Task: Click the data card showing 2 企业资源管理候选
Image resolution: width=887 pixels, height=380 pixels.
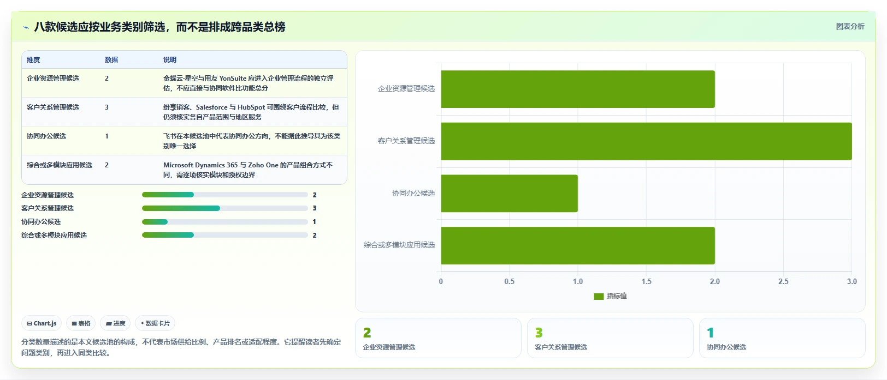Action: pyautogui.click(x=438, y=338)
